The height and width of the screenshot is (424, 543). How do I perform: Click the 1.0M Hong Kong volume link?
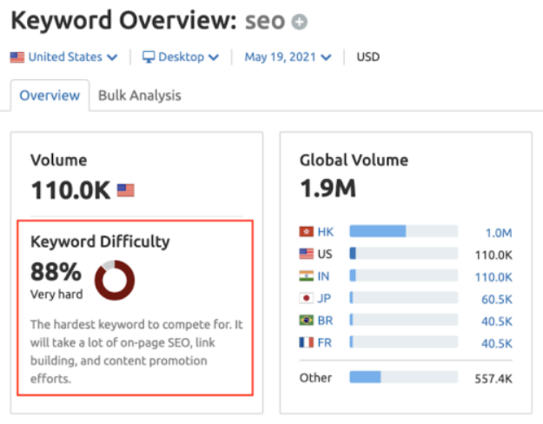(499, 233)
